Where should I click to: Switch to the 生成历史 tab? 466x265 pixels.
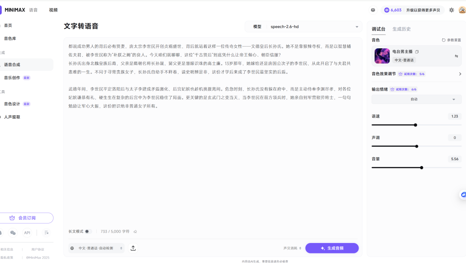402,29
